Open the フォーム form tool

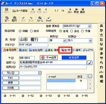40,19
